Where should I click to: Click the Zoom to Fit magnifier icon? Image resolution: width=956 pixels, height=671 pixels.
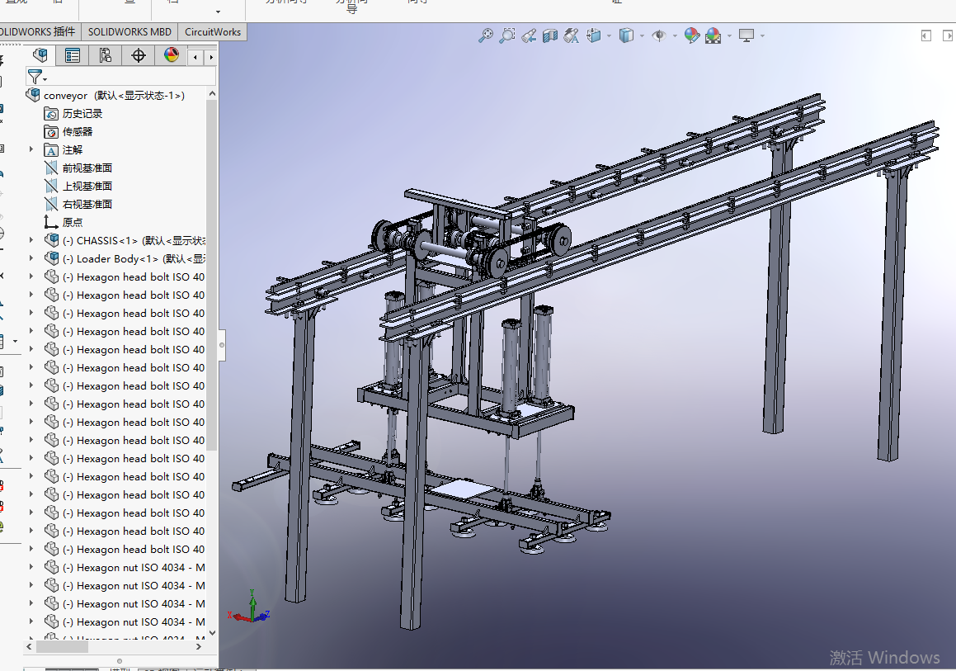pos(486,35)
